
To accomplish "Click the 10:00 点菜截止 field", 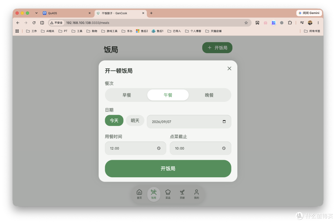I will click(x=200, y=148).
